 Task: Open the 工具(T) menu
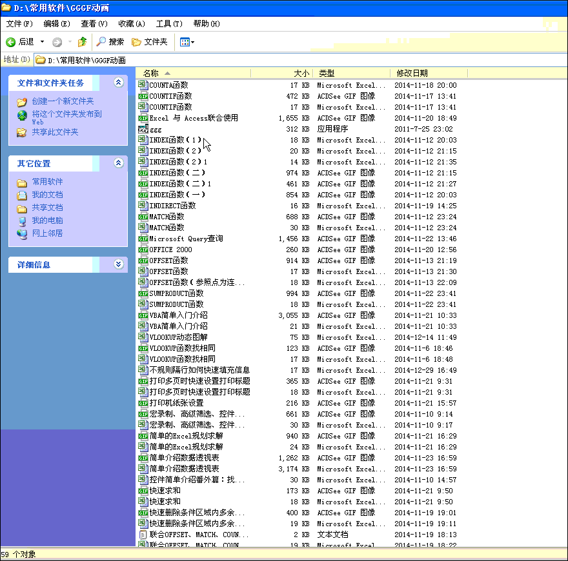168,24
